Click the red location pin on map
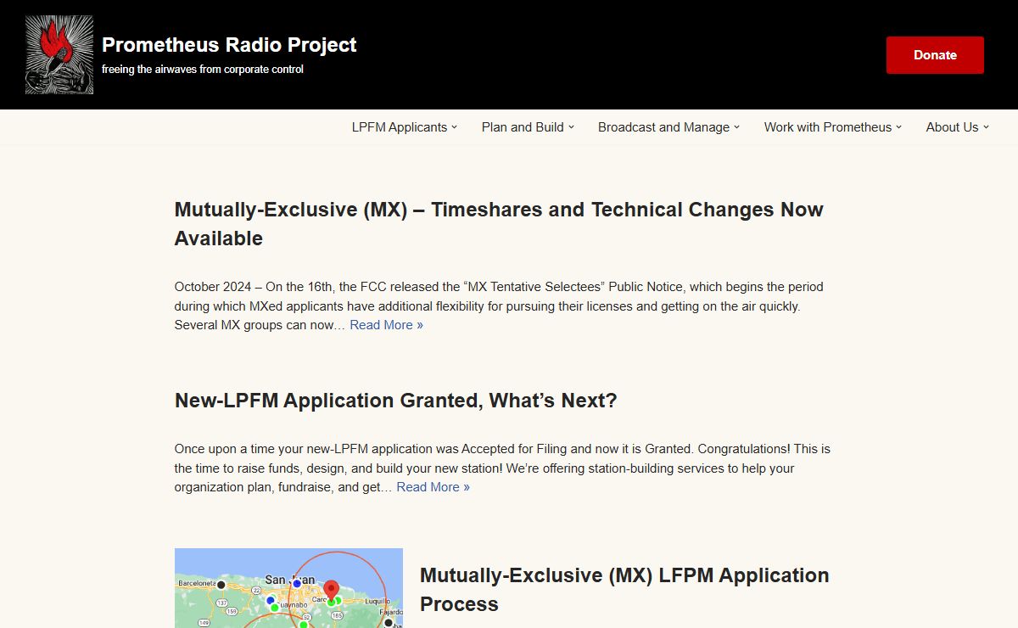This screenshot has height=628, width=1018. pyautogui.click(x=331, y=591)
